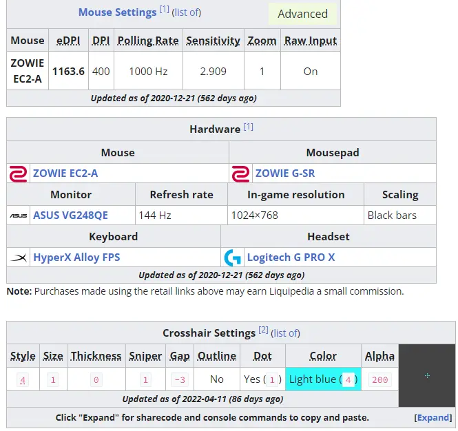The width and height of the screenshot is (458, 431).
Task: Click the Dot value Yes (1)
Action: [x=262, y=379]
